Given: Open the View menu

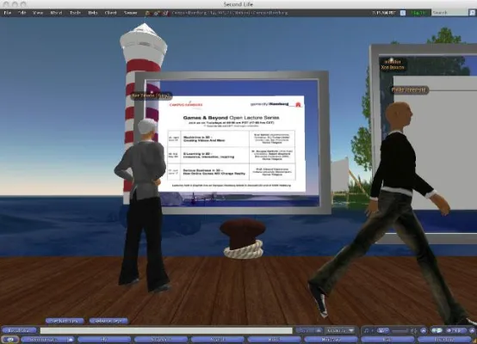Looking at the screenshot, I should [38, 13].
